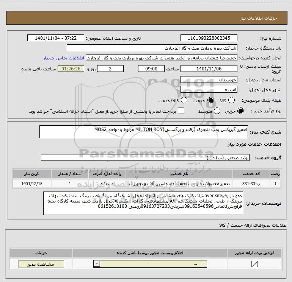Click the مشاهده مجوز button
Screen dimensions: 292x282
[x=41, y=264]
